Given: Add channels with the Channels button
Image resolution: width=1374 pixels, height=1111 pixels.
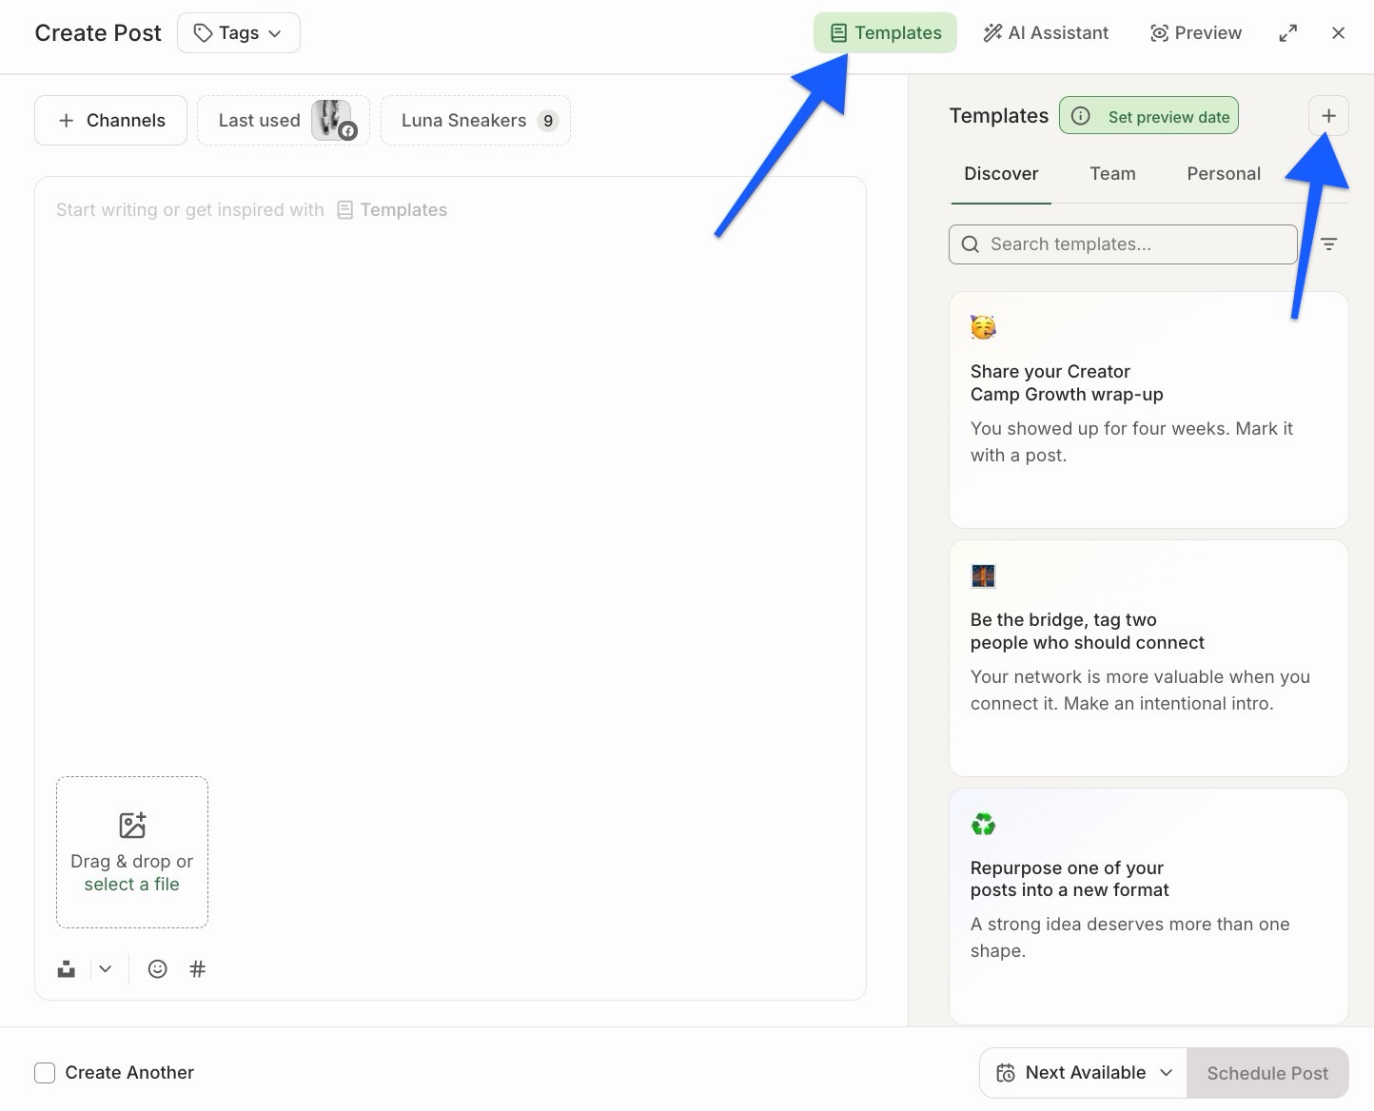Looking at the screenshot, I should [x=110, y=121].
